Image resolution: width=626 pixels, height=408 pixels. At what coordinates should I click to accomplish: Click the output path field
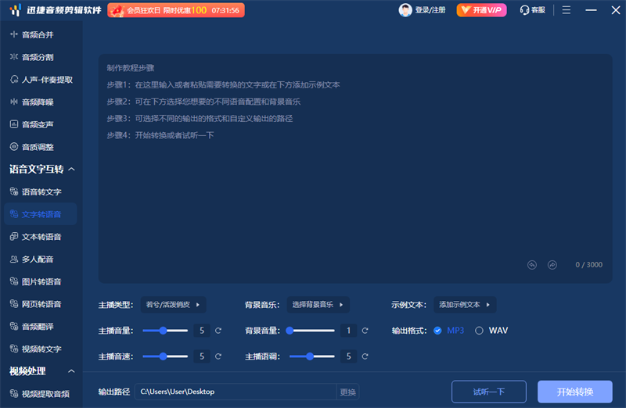pyautogui.click(x=236, y=392)
